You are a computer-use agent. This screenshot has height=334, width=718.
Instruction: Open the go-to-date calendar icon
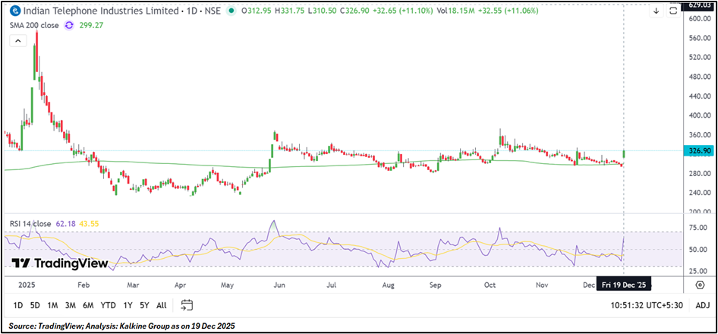(x=187, y=305)
